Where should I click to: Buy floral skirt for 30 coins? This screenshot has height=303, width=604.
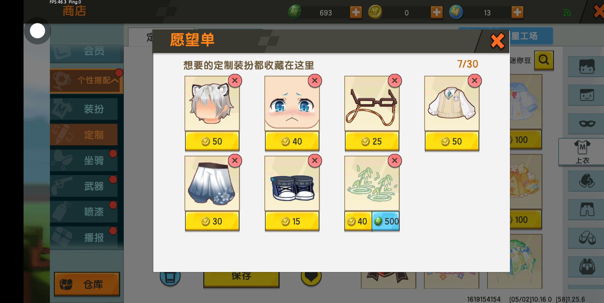coord(212,221)
